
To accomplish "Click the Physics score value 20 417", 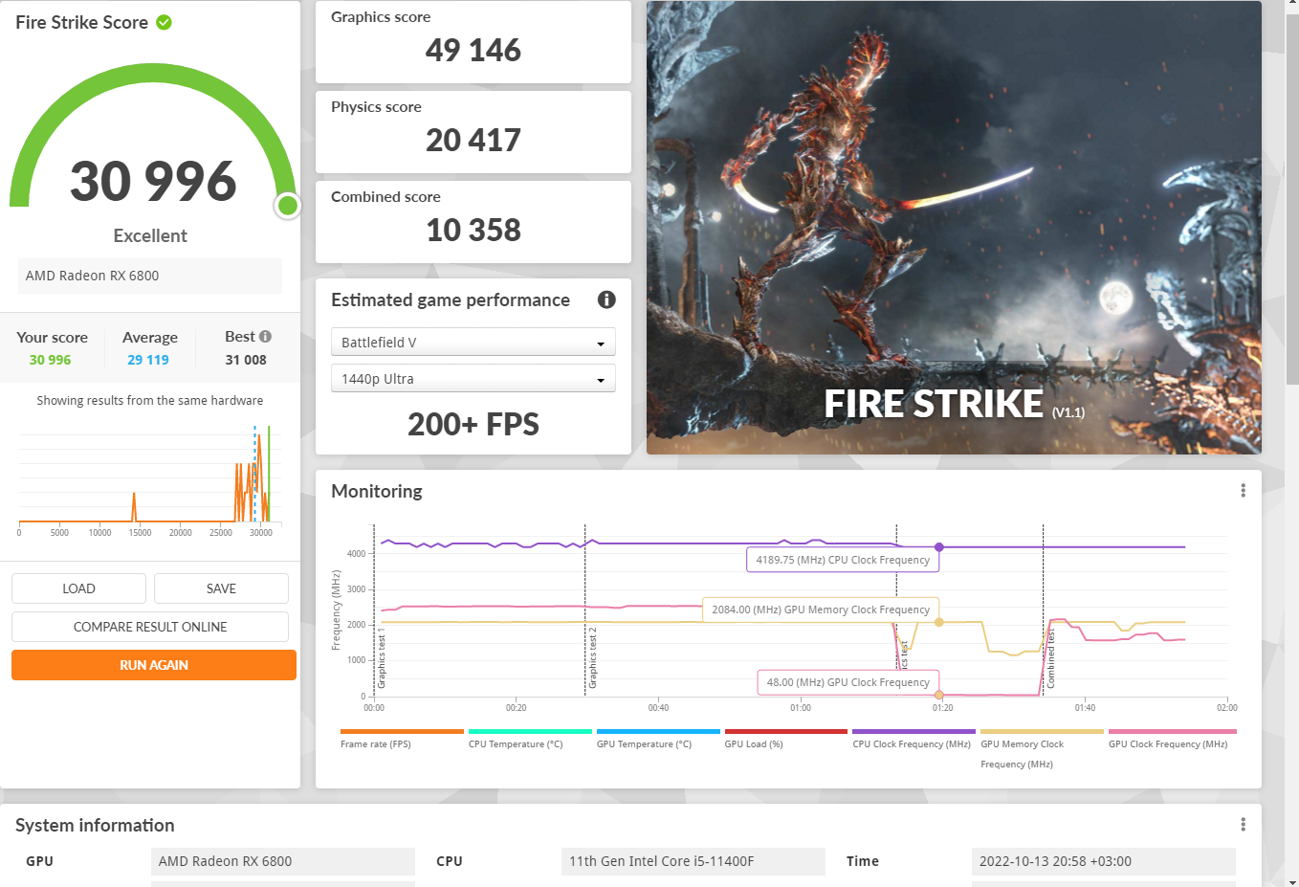I will click(x=473, y=140).
